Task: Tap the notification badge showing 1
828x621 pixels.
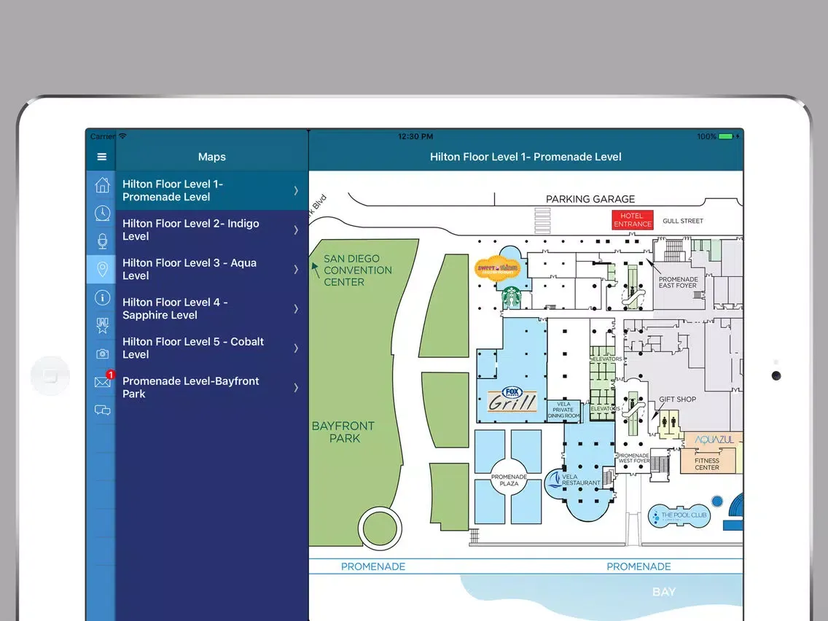Action: coord(110,375)
